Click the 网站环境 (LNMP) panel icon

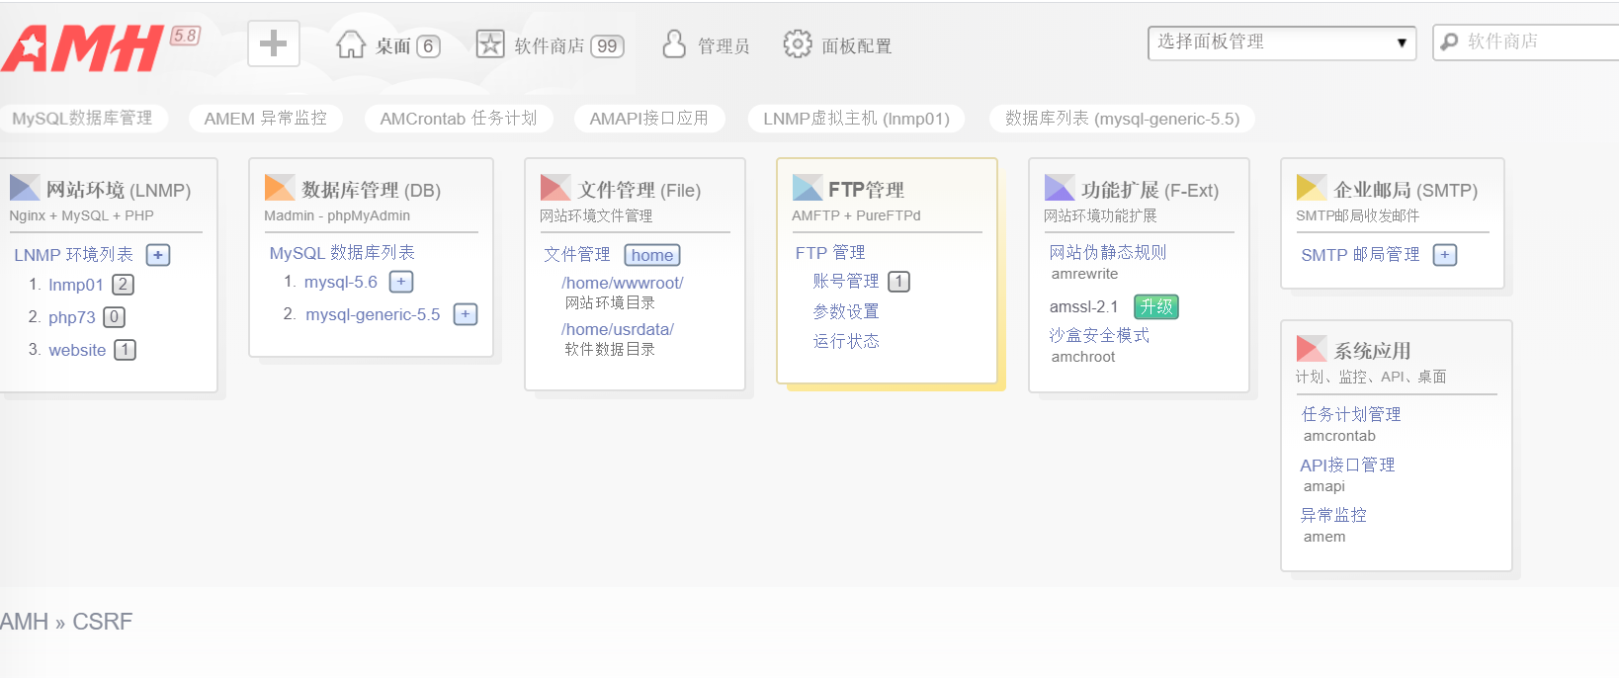pyautogui.click(x=25, y=188)
